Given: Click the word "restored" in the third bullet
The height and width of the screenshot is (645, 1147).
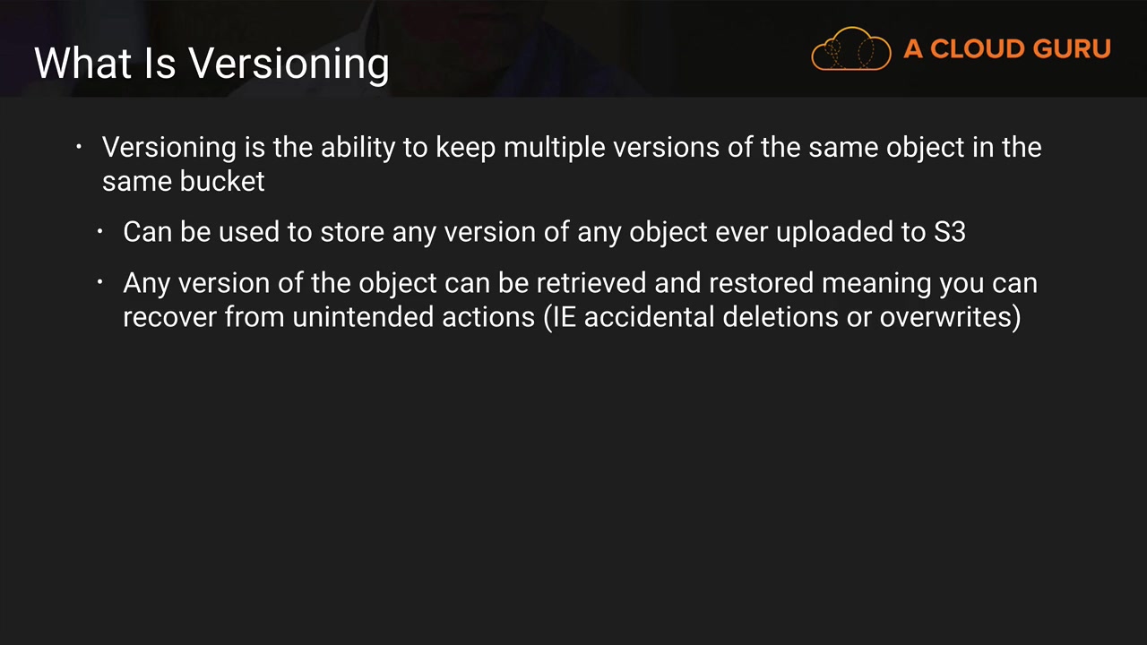Looking at the screenshot, I should (x=761, y=283).
